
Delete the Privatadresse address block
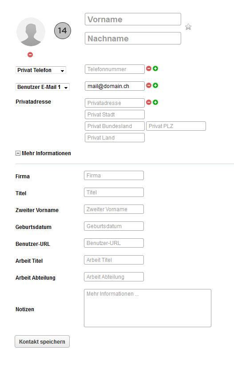tap(149, 102)
